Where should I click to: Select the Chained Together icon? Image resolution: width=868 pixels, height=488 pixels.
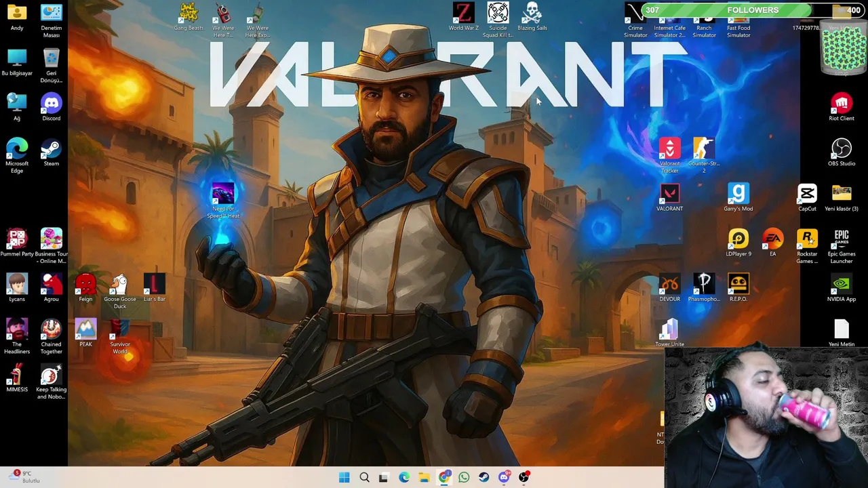point(51,337)
